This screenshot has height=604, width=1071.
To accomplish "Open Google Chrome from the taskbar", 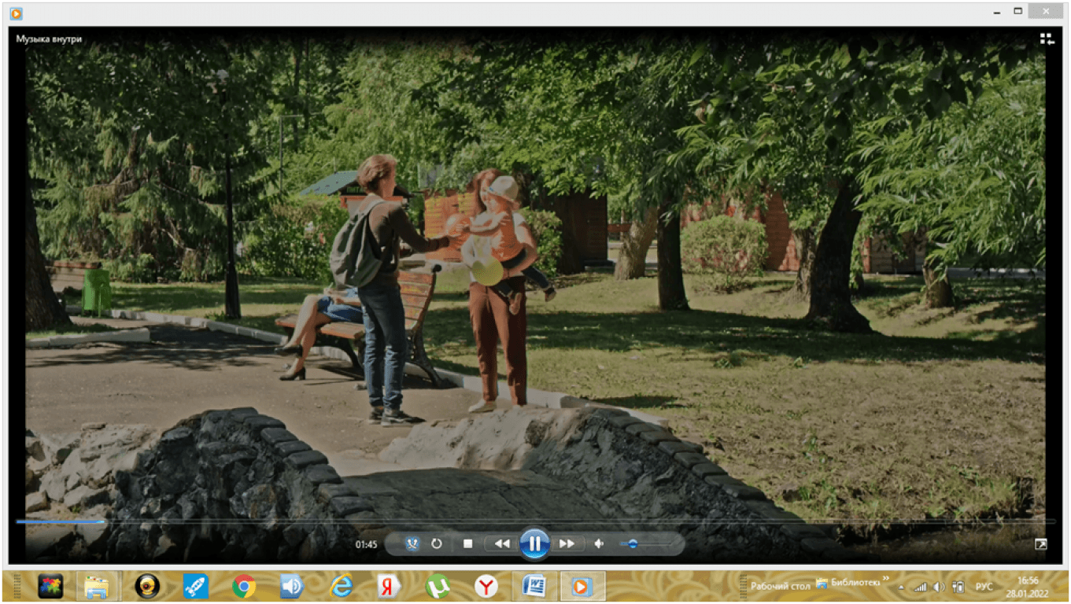I will (244, 587).
